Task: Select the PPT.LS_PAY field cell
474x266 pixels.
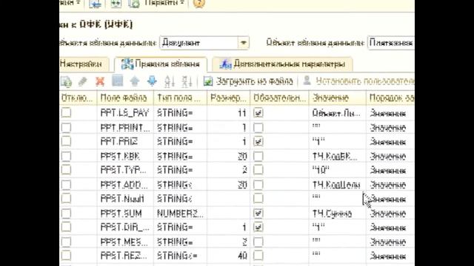Action: 125,113
